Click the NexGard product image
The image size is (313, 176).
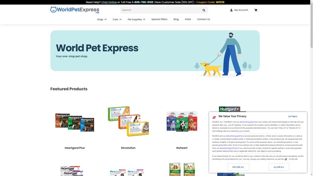click(x=127, y=172)
